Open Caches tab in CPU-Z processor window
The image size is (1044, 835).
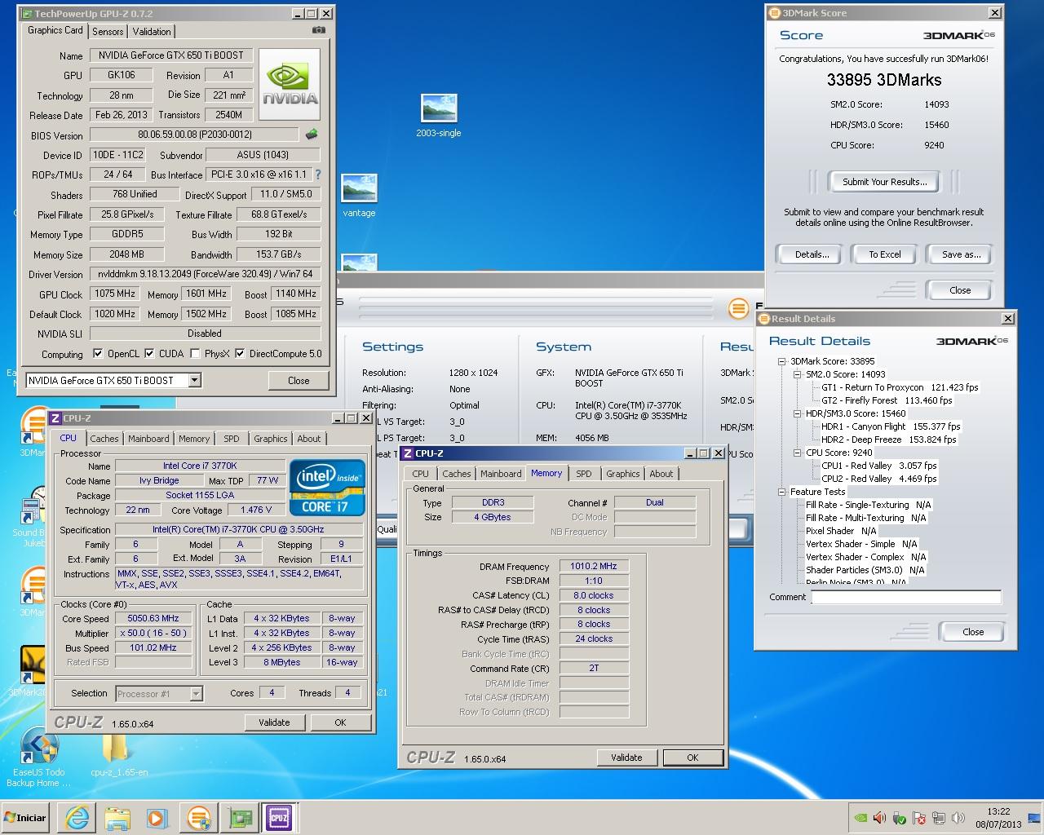(x=104, y=439)
